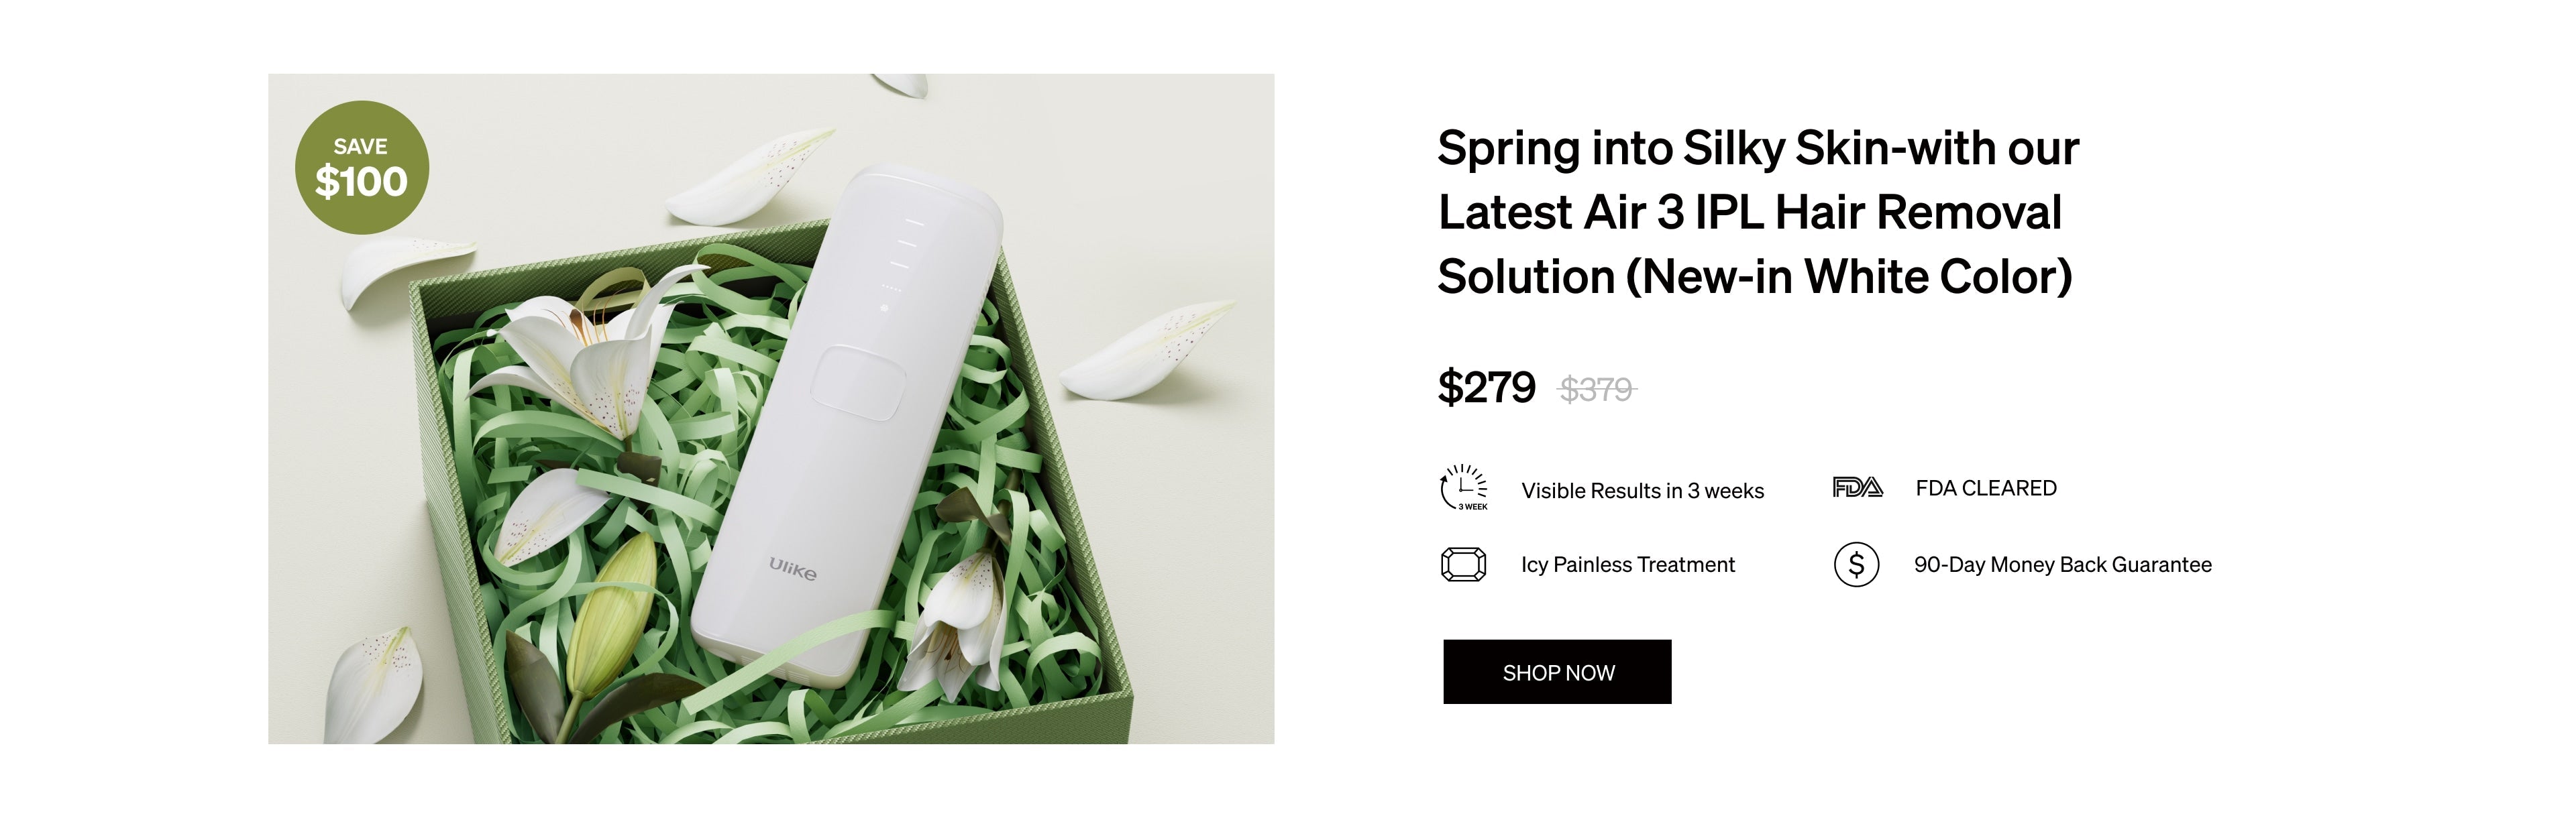This screenshot has width=2576, height=826.
Task: Click the $279 sale price
Action: pos(1486,387)
